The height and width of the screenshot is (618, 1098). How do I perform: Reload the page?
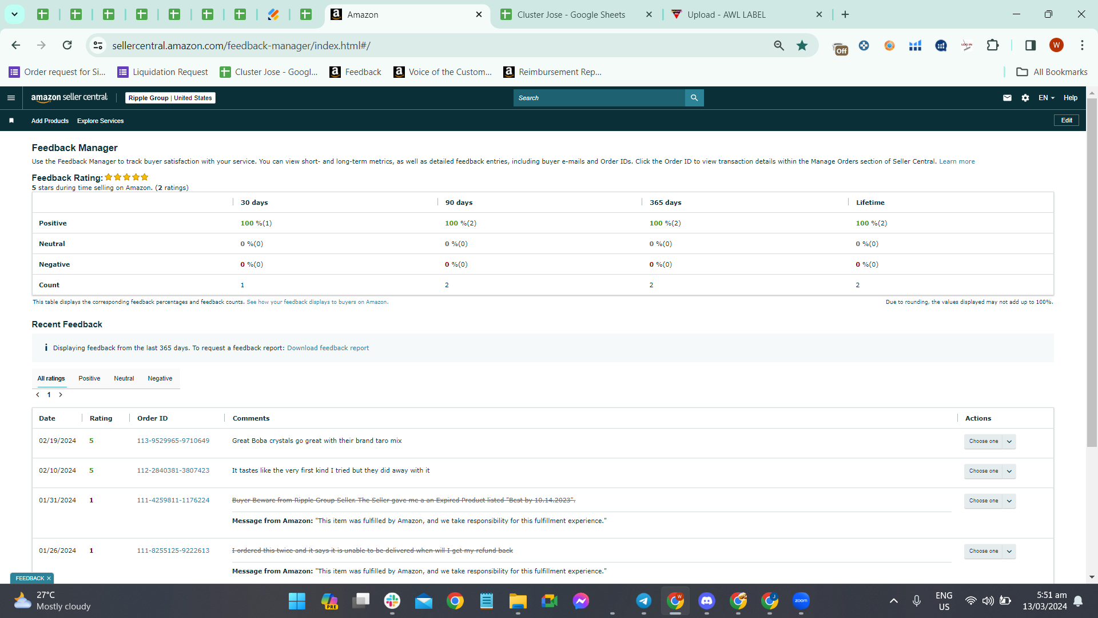67,45
